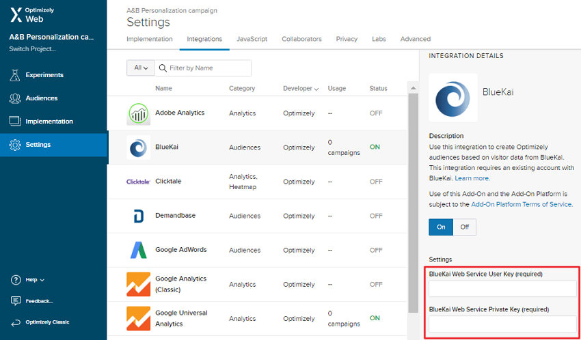This screenshot has width=581, height=340.
Task: Open the Learn more link
Action: [472, 178]
